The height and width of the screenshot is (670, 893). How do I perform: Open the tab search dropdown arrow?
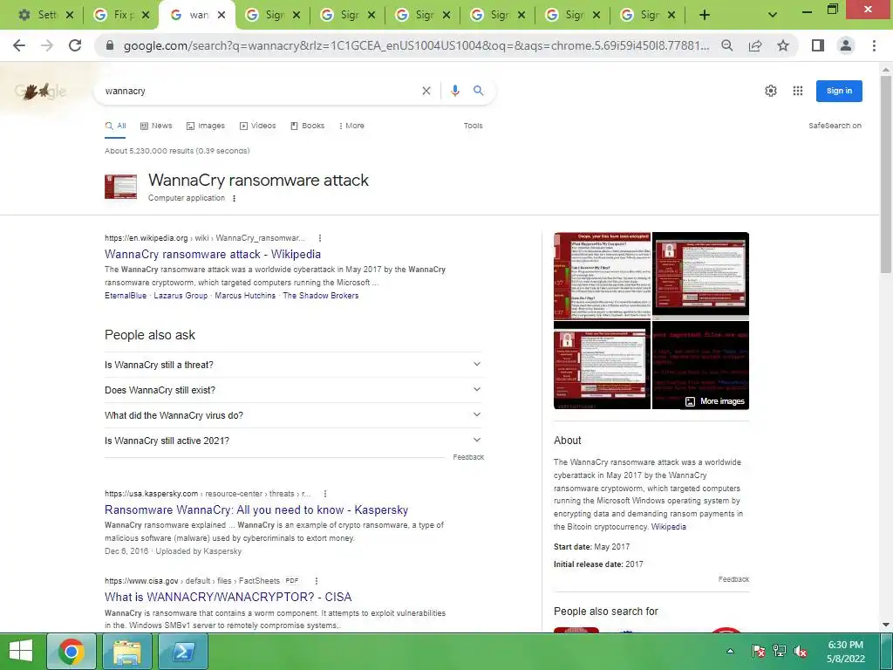[773, 15]
